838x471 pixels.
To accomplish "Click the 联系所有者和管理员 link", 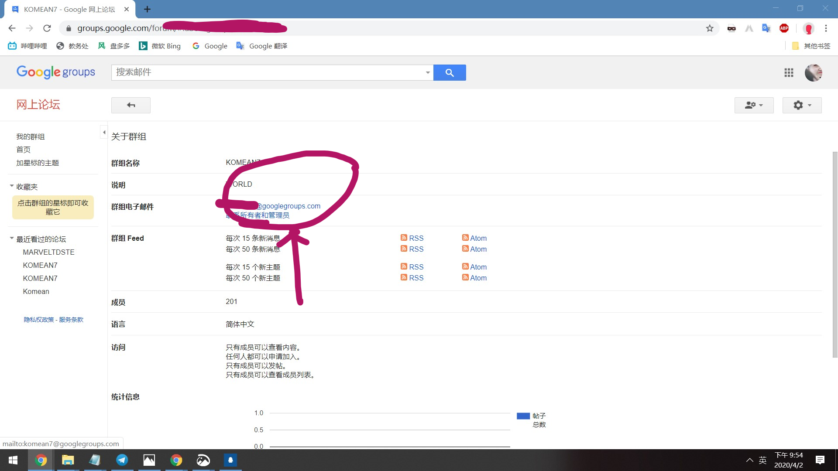I will [x=259, y=215].
